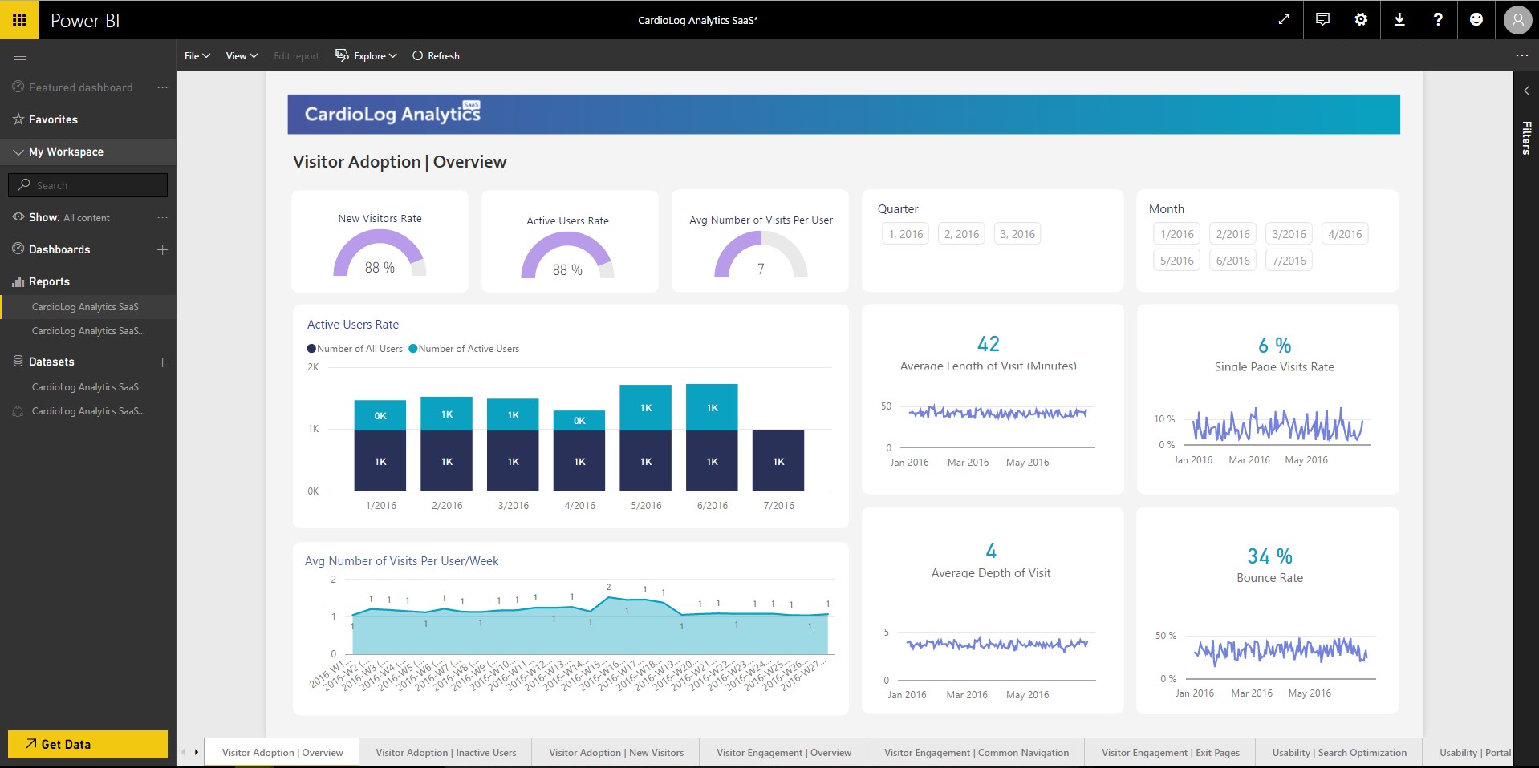Image resolution: width=1539 pixels, height=768 pixels.
Task: Open the help question mark icon
Action: [1438, 20]
